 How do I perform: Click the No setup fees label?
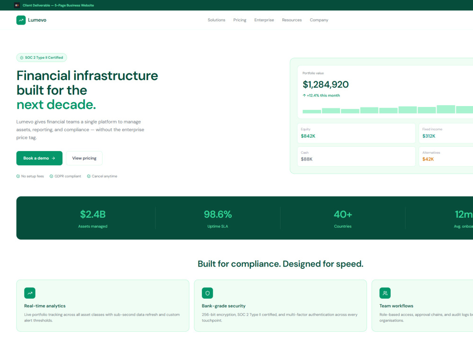pyautogui.click(x=32, y=176)
